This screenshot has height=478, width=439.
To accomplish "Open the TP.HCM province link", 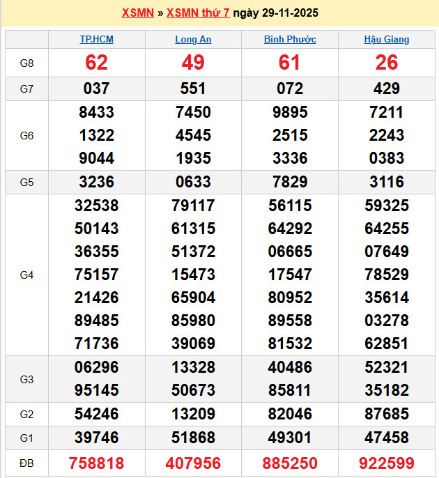I will pyautogui.click(x=96, y=40).
